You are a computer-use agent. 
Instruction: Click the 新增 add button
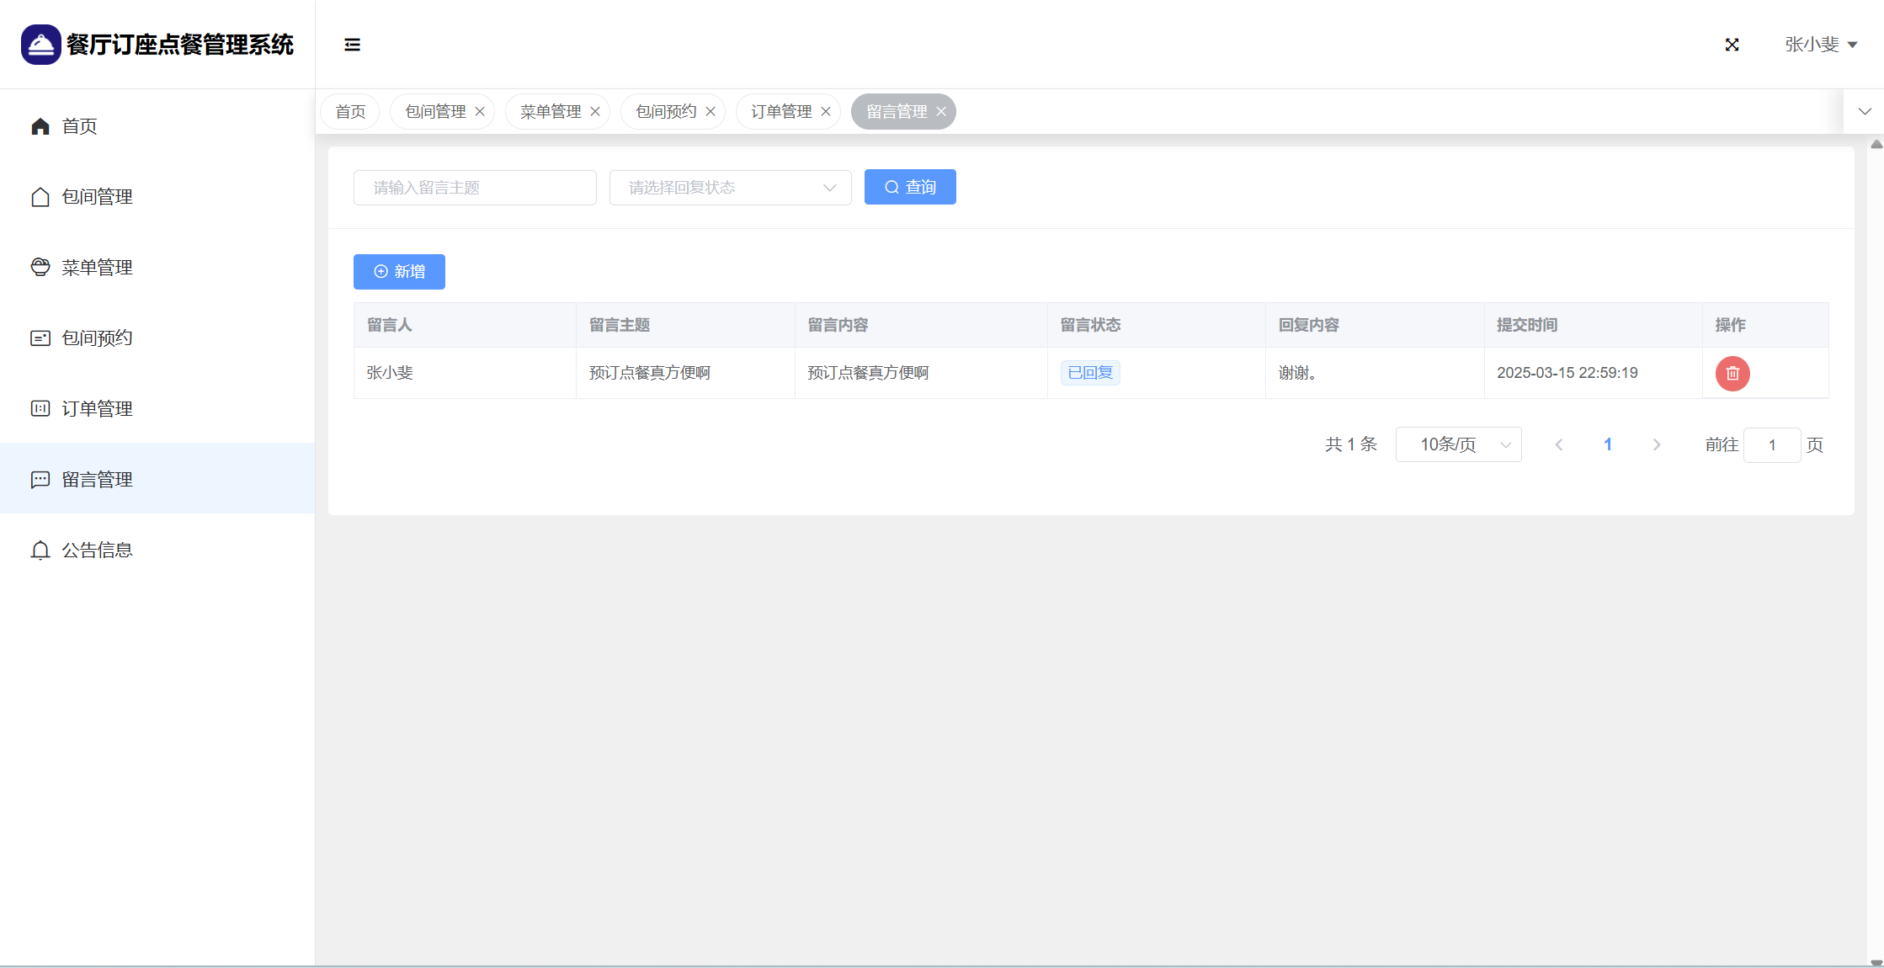tap(399, 272)
